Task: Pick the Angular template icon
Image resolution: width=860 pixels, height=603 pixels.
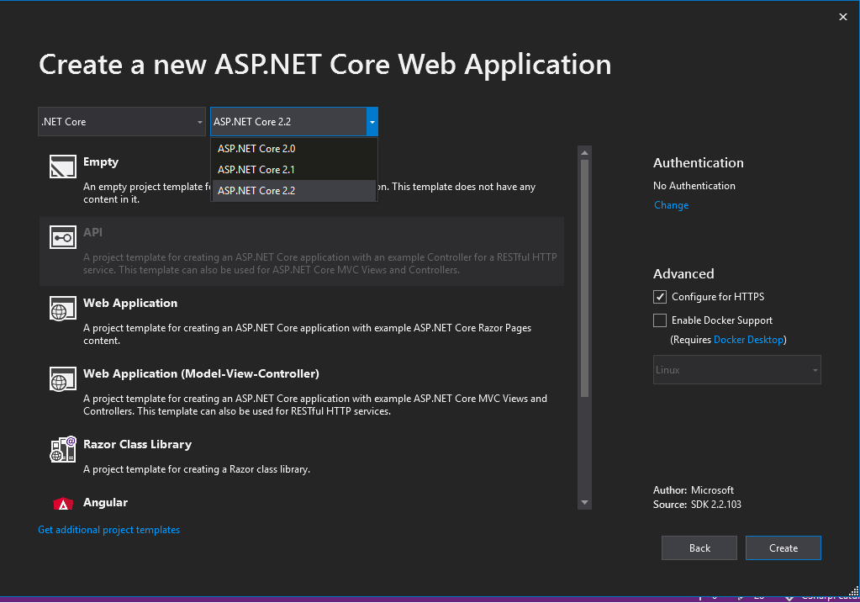Action: [63, 504]
